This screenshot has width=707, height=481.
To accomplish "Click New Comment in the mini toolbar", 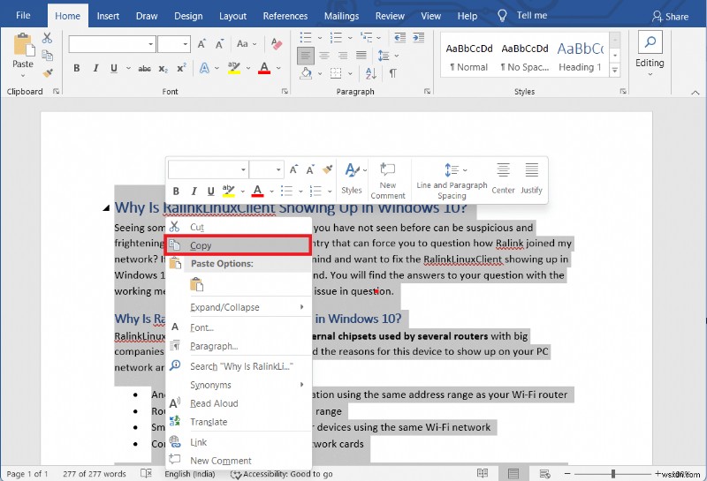I will click(388, 181).
